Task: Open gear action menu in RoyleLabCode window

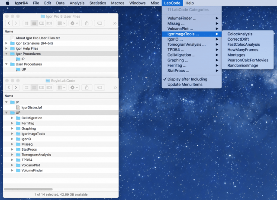Action: point(74,87)
